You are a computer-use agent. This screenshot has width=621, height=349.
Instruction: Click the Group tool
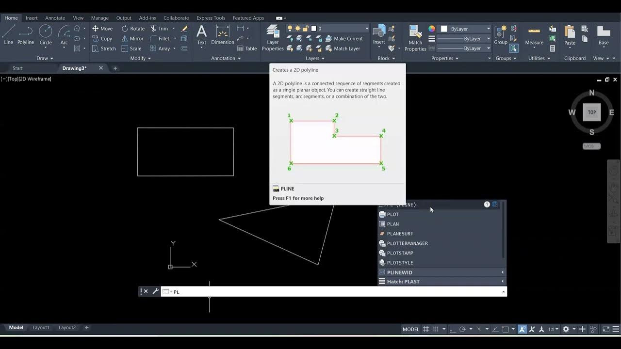[501, 35]
